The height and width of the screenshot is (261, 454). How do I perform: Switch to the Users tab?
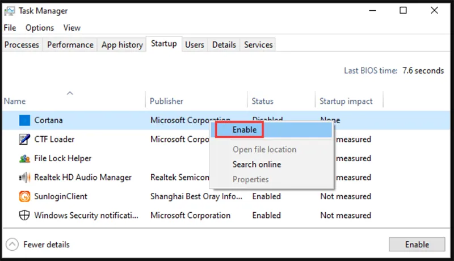click(x=195, y=45)
